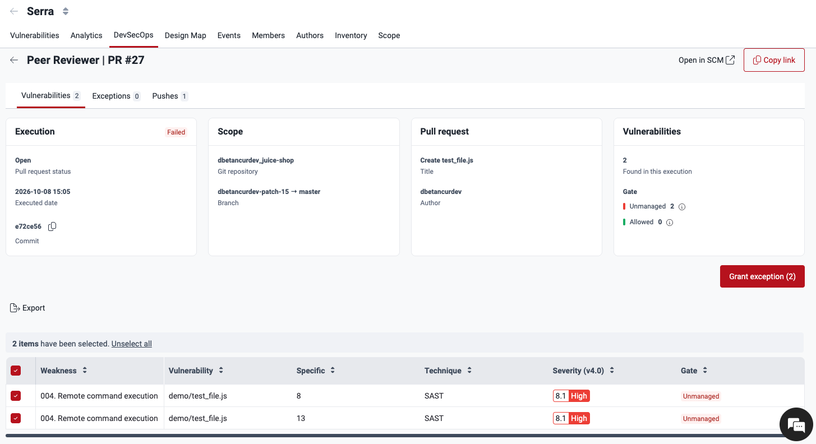Sort by Severity (v4.0) column
The image size is (816, 444).
612,371
